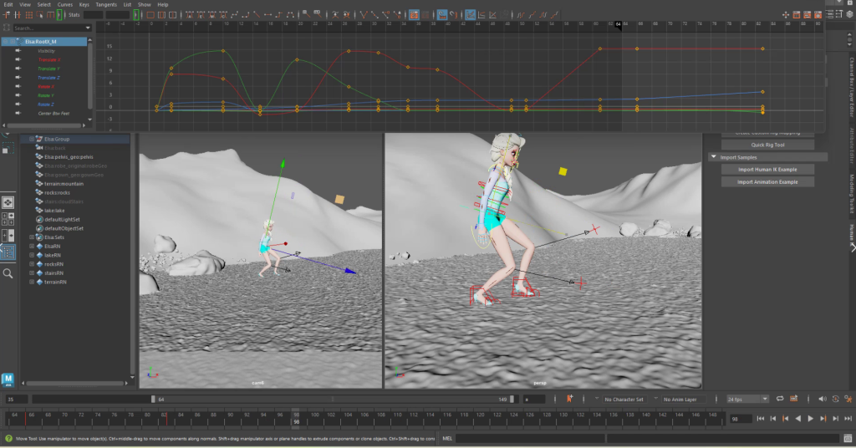Toggle playback audio speaker icon
Viewport: 856px width, 448px height.
point(823,400)
